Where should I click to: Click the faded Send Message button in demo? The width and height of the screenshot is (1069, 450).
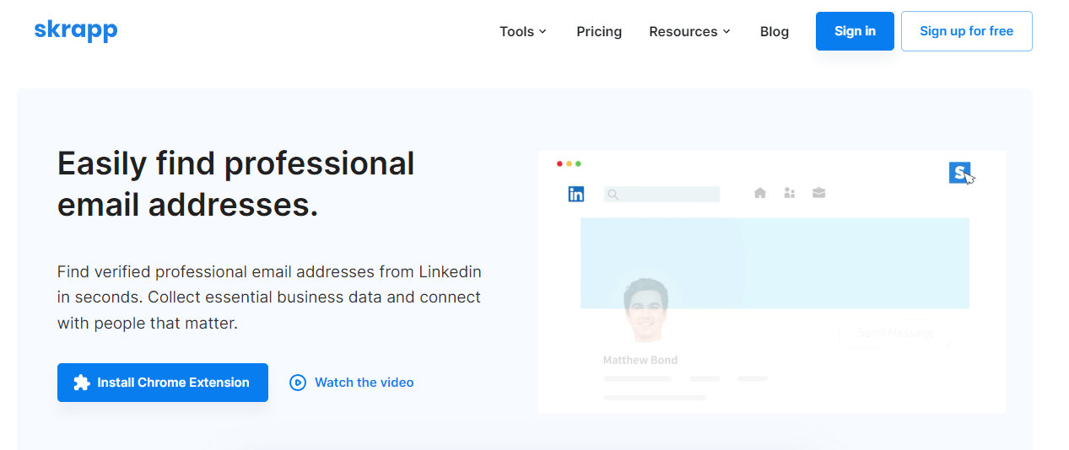(x=895, y=333)
